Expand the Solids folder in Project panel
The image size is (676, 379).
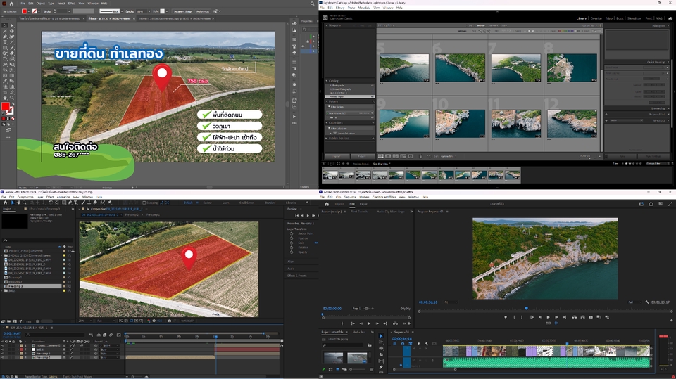[3, 290]
